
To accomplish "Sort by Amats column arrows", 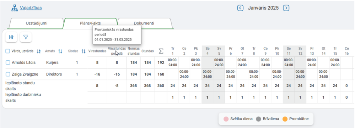I will (x=60, y=51).
